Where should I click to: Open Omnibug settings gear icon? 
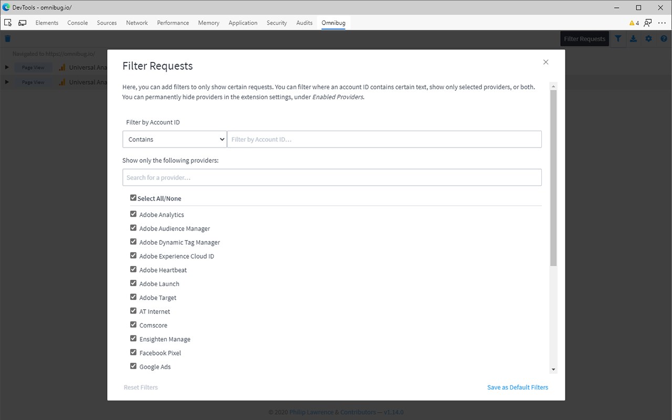pos(649,38)
